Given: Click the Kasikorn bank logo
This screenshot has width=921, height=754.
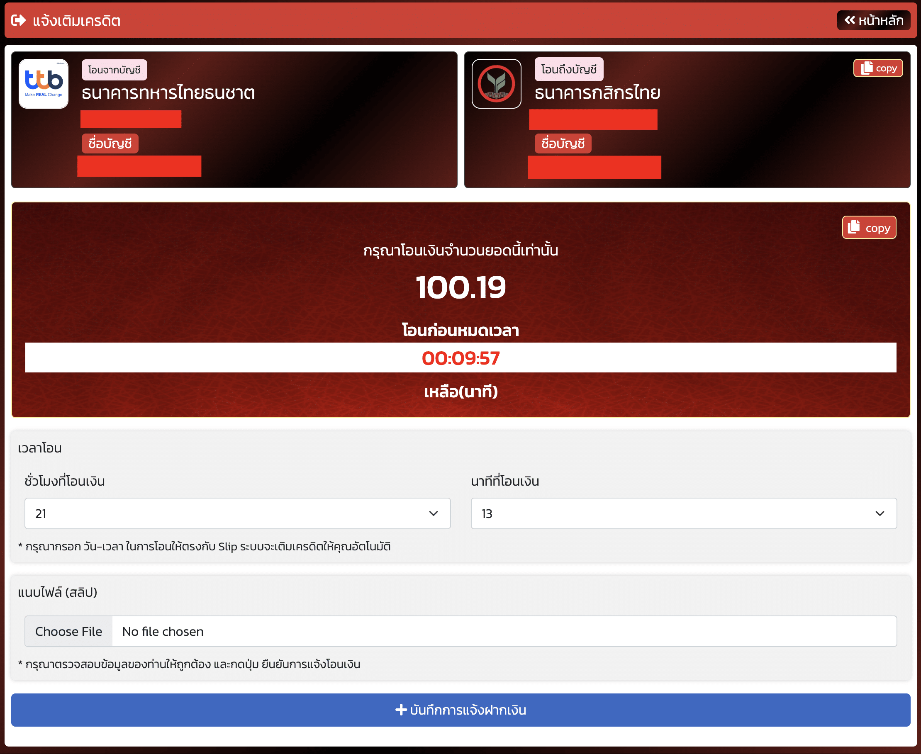Looking at the screenshot, I should 496,83.
